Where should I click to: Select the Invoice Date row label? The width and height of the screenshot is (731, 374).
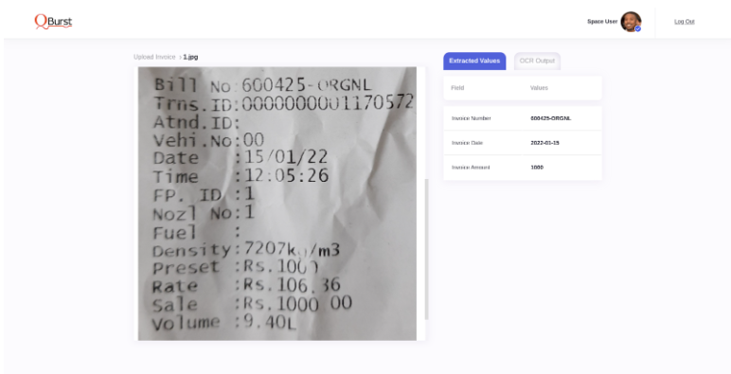(x=467, y=143)
